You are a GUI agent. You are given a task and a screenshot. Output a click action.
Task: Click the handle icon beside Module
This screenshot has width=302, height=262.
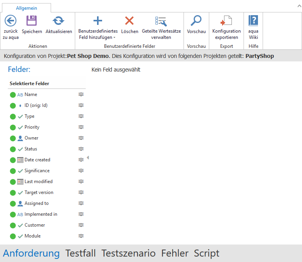[81, 236]
